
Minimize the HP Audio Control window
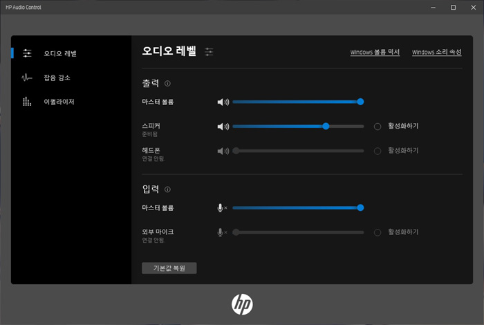[x=433, y=8]
